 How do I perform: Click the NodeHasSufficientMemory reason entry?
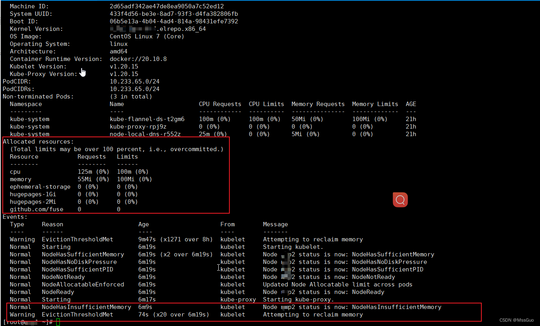pos(83,254)
